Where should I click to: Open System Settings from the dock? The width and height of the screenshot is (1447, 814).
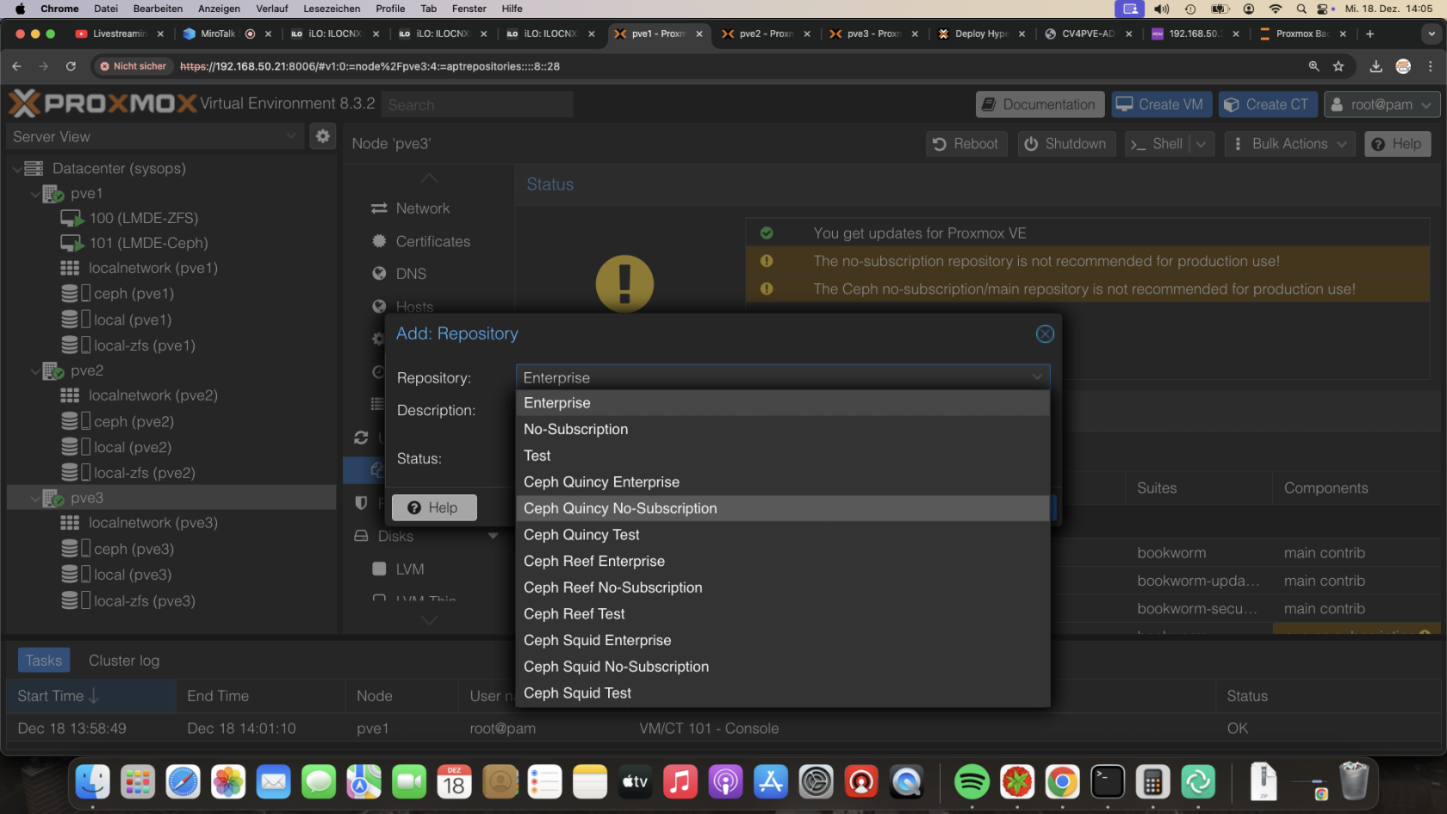point(816,782)
